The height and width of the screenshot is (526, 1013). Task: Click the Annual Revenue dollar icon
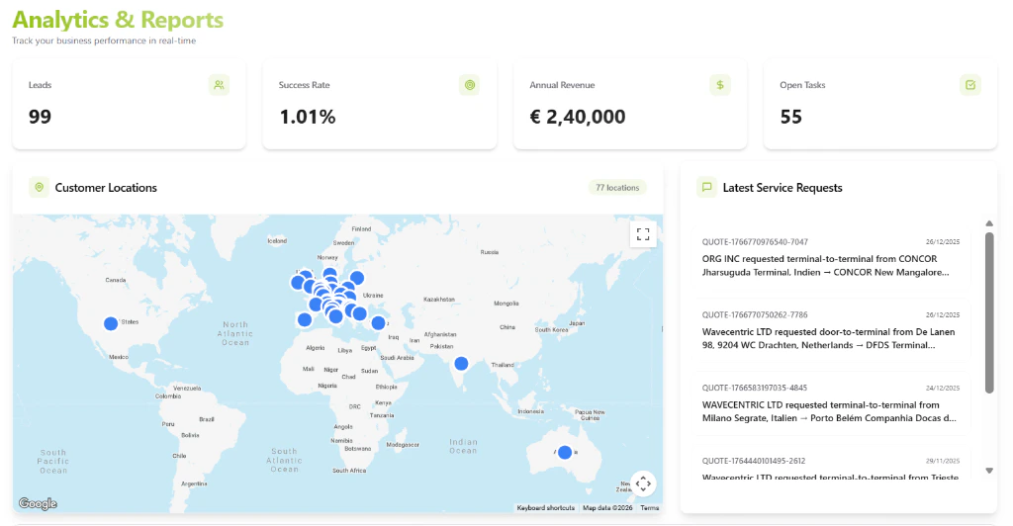click(x=720, y=85)
